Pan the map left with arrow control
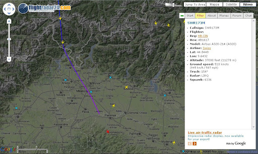Image resolution: width=258 pixels, height=154 pixels. [5, 9]
